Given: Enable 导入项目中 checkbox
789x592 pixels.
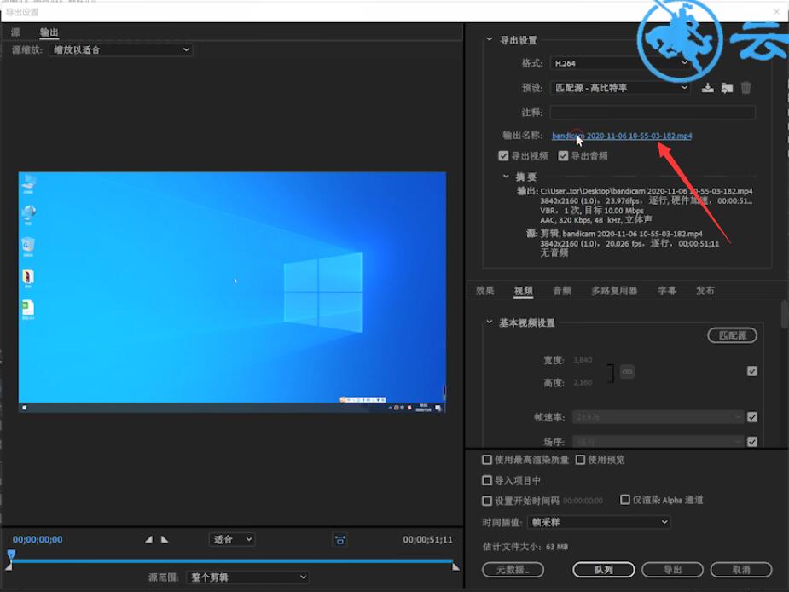Looking at the screenshot, I should [486, 480].
